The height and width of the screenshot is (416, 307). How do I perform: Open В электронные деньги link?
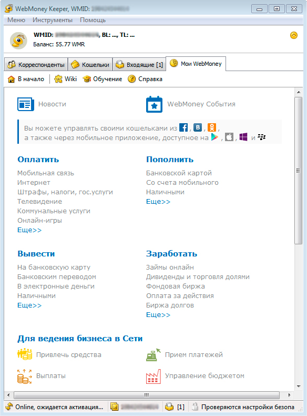56,286
